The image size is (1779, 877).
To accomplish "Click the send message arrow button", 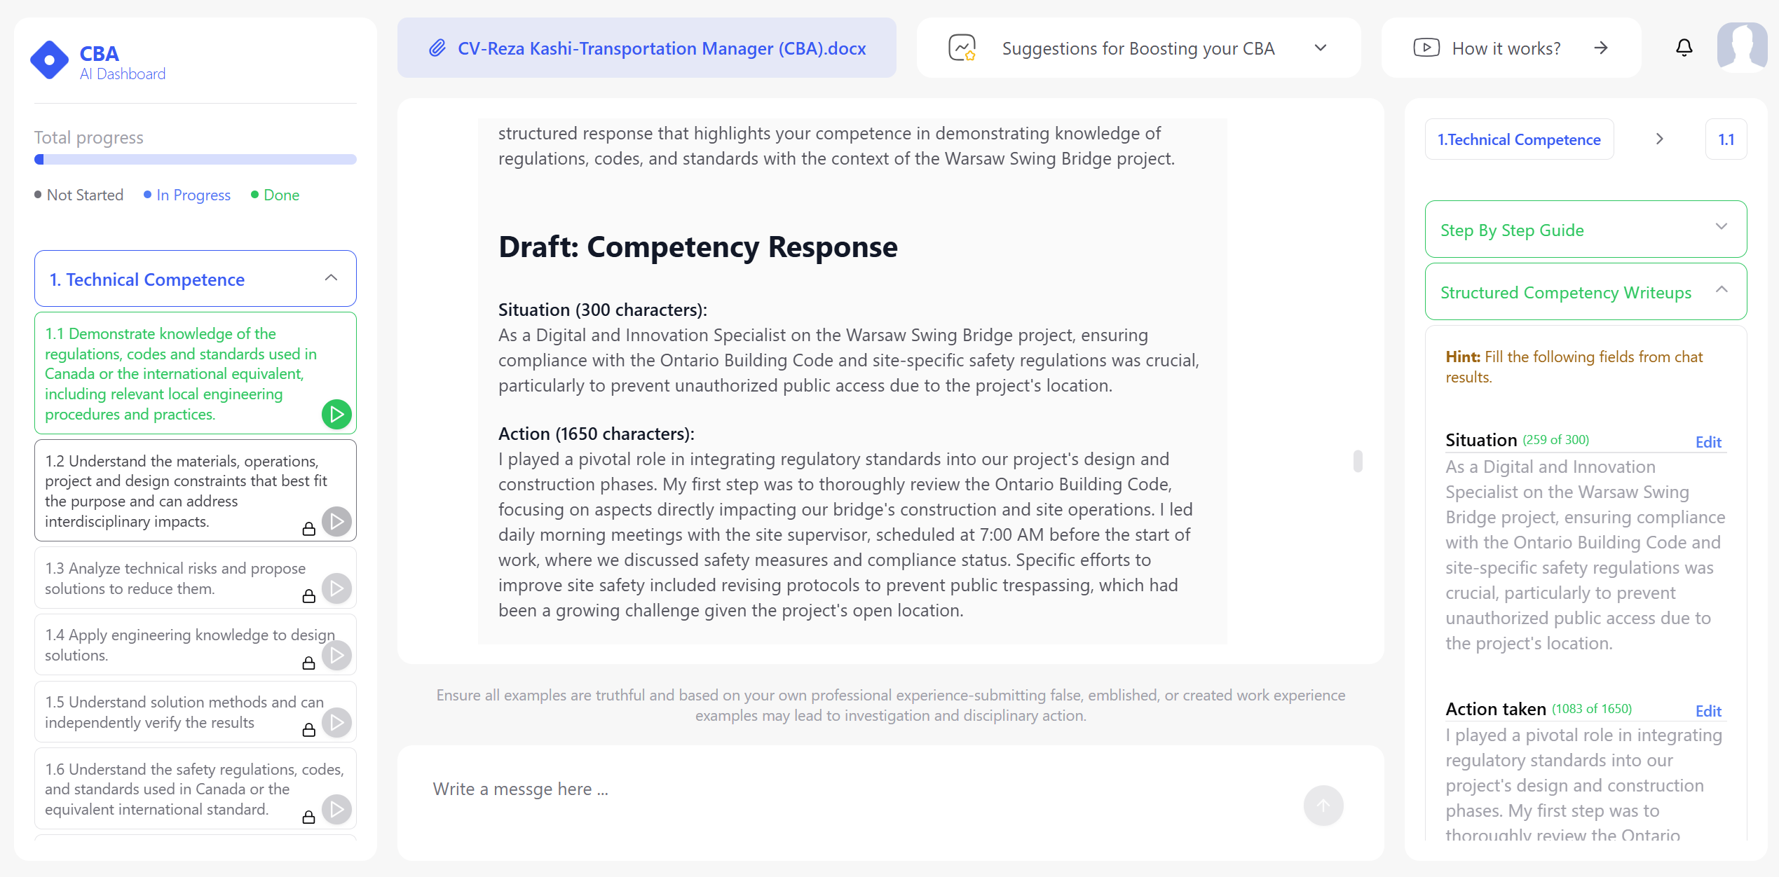I will (x=1323, y=806).
